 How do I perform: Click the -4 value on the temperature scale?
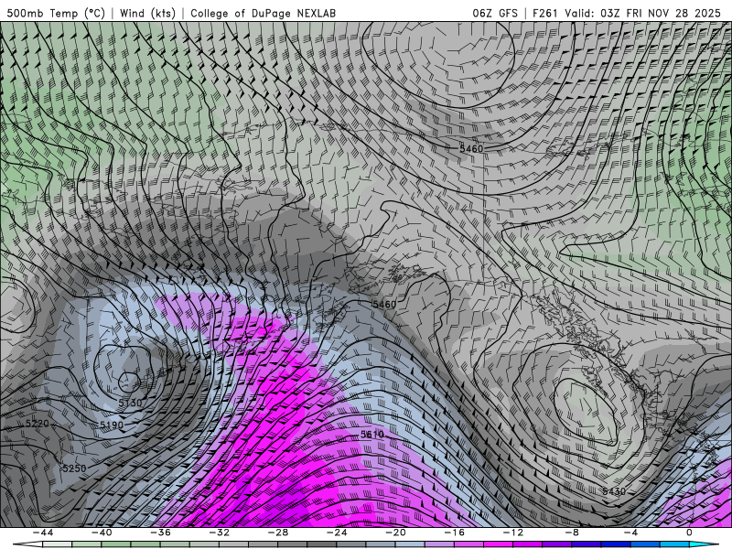click(630, 533)
